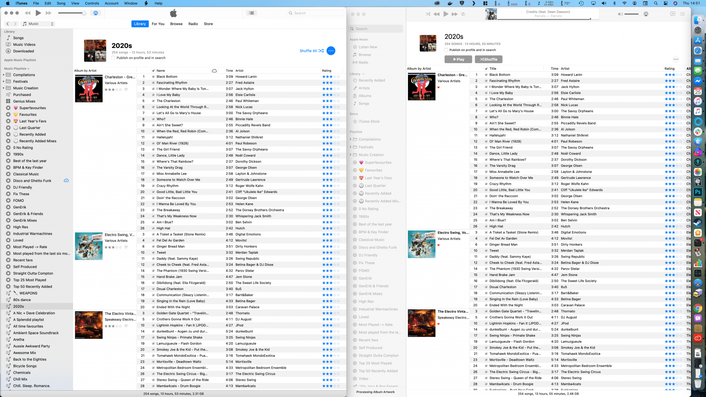Screen dimensions: 706x397
Task: Open the iTunes Up Next list button
Action: [251, 13]
